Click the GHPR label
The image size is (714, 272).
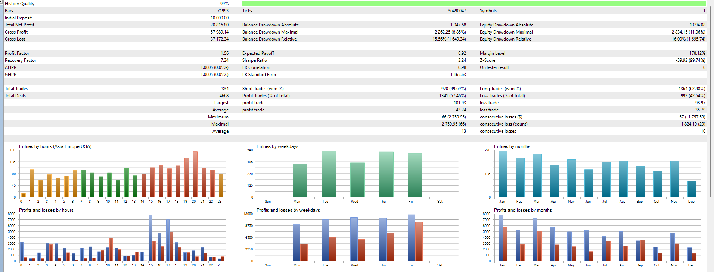pos(10,75)
